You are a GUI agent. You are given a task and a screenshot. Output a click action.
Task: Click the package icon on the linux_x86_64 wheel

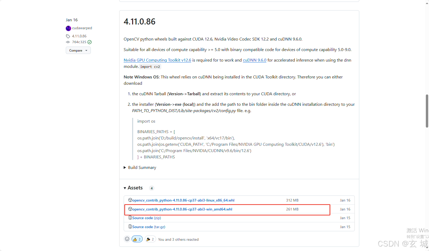point(130,200)
